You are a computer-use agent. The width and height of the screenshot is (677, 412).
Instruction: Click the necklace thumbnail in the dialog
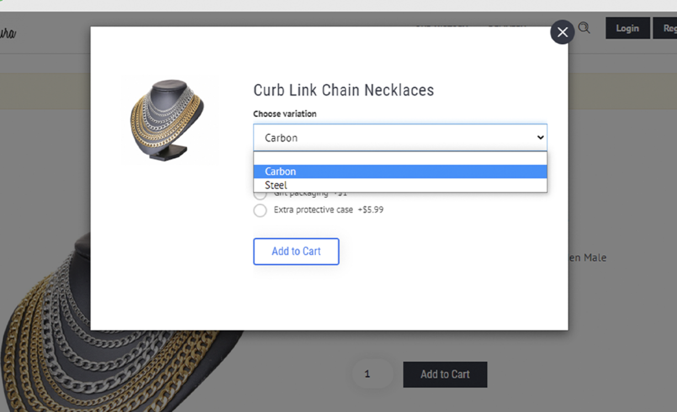coord(170,120)
